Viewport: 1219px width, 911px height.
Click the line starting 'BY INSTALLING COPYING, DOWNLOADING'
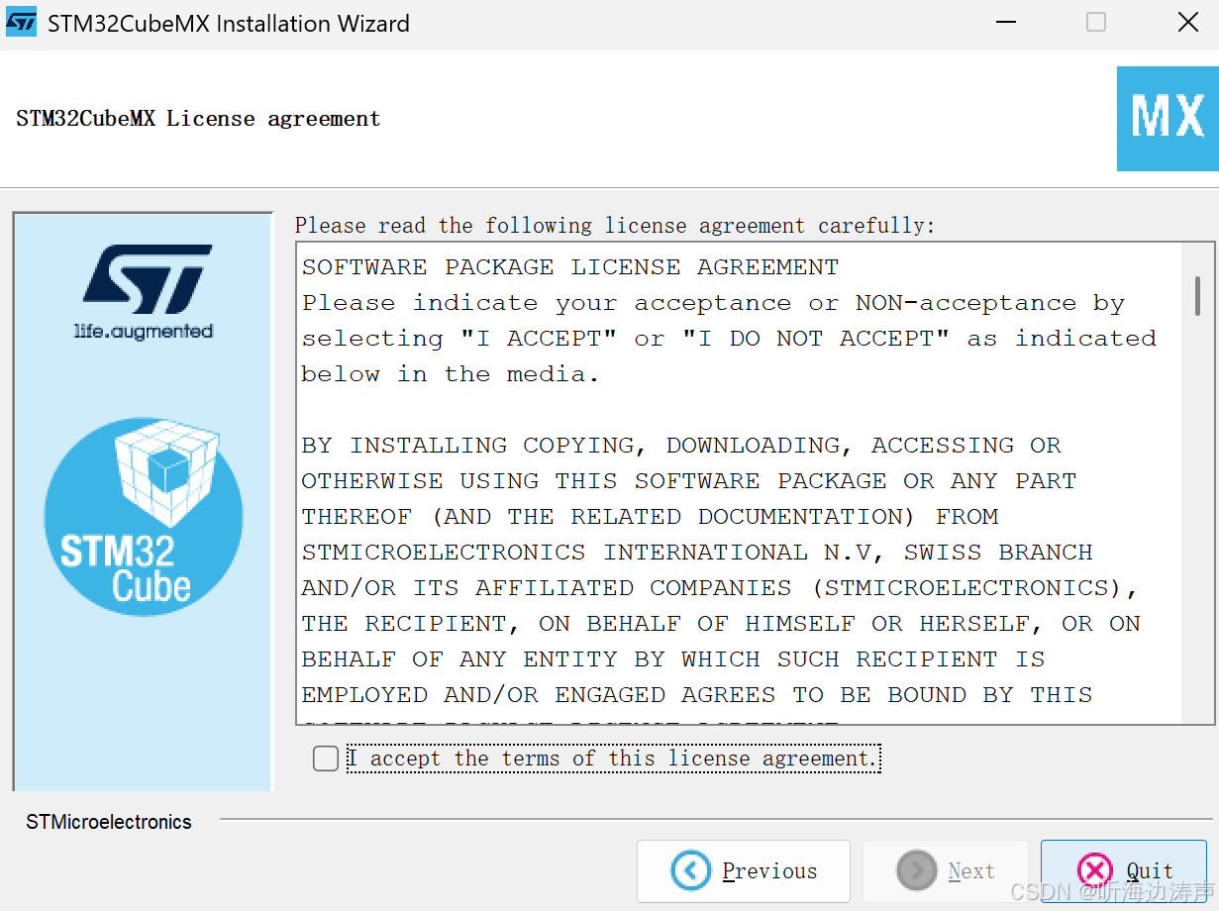[681, 446]
